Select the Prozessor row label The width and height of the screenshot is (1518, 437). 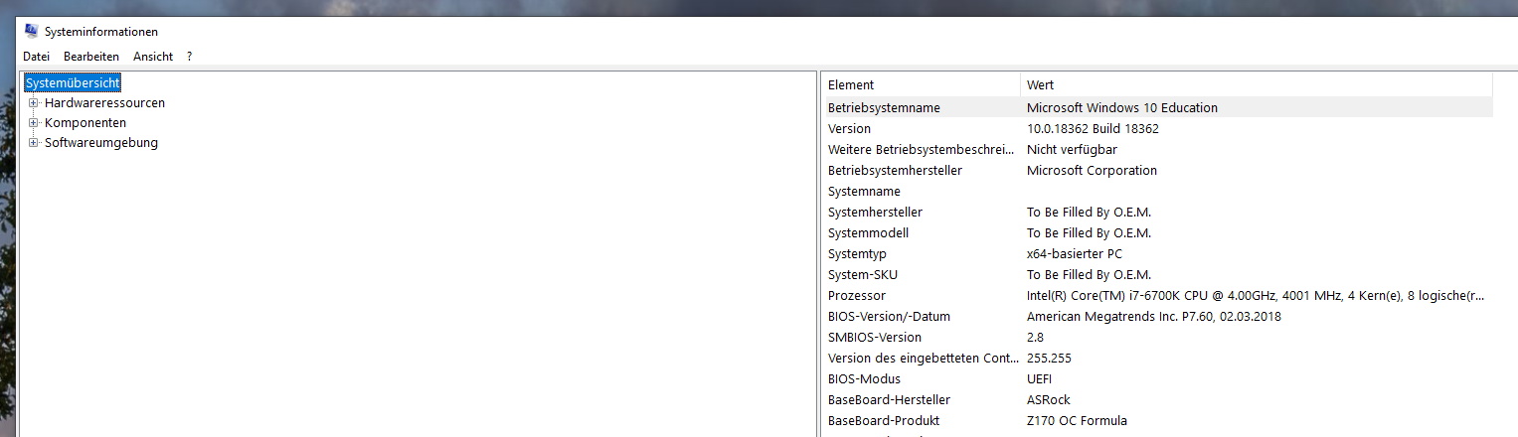pos(856,295)
